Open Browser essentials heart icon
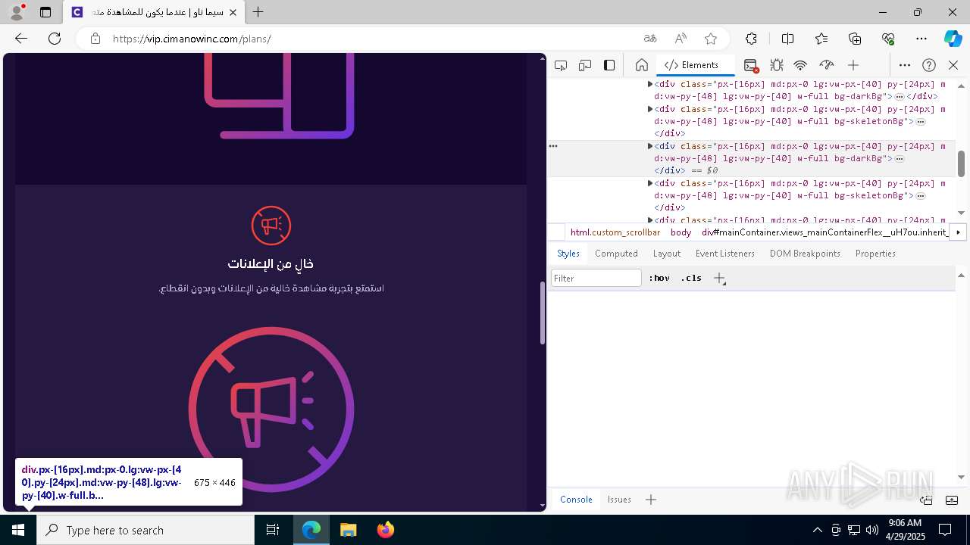 coord(888,39)
